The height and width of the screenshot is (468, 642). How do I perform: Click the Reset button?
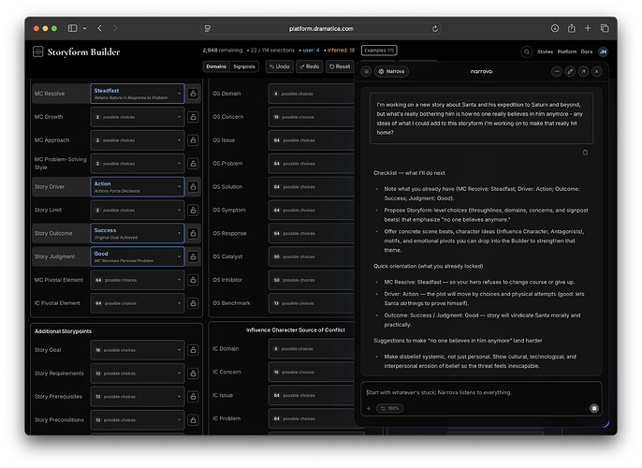[340, 66]
